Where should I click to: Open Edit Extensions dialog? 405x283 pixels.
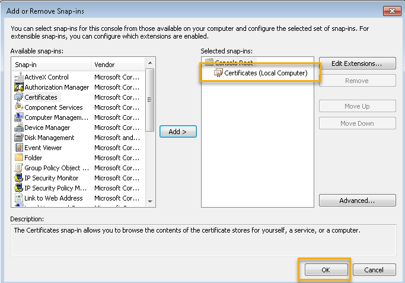click(x=357, y=63)
